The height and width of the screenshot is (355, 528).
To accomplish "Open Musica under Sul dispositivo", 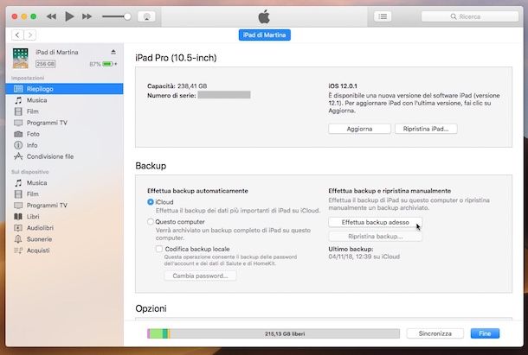I will 65,183.
